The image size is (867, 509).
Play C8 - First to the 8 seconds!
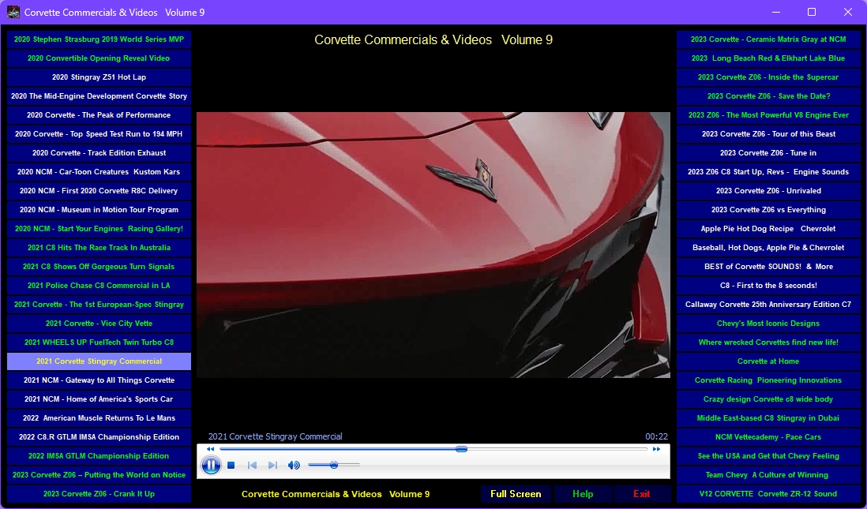click(768, 285)
